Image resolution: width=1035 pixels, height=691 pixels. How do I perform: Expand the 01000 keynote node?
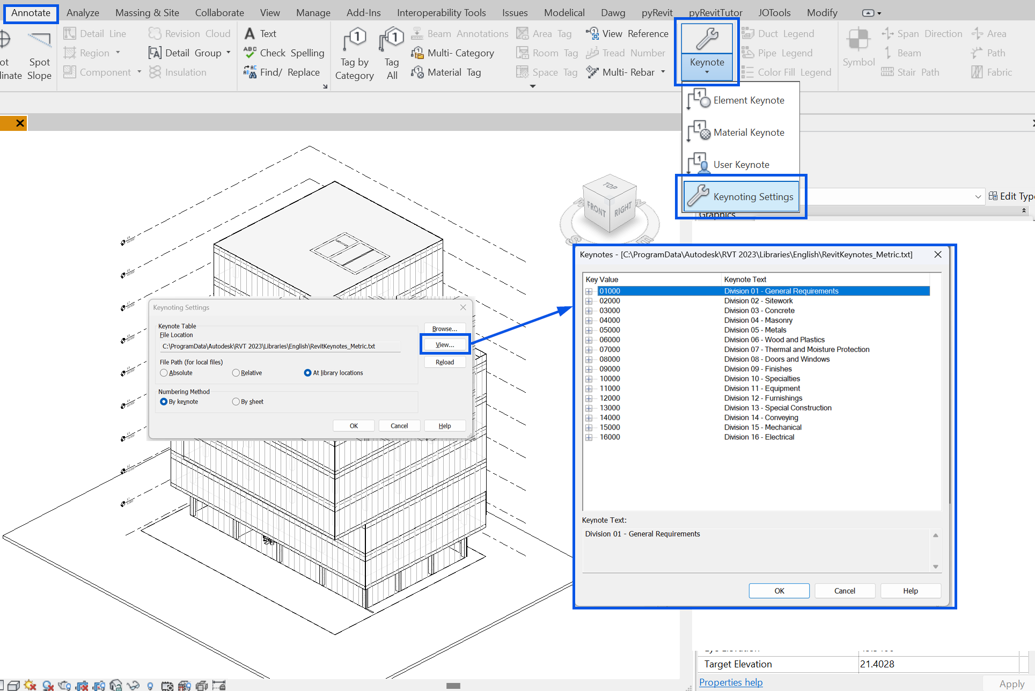click(x=589, y=291)
